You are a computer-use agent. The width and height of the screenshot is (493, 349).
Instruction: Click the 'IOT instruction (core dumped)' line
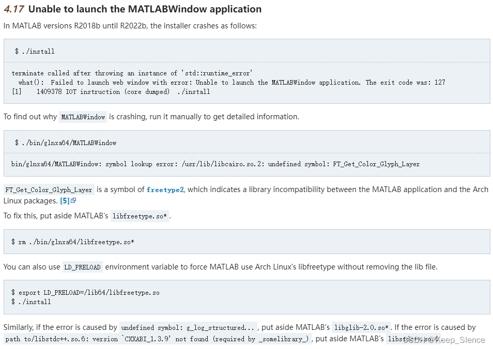coord(111,92)
